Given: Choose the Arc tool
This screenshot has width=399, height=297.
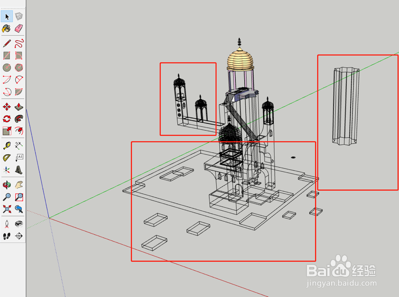Looking at the screenshot, I should 7,79.
